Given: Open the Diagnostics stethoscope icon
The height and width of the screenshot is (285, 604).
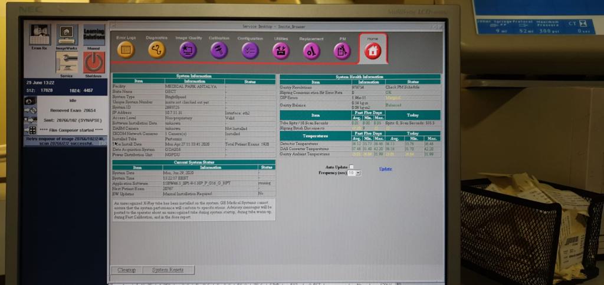Looking at the screenshot, I should click(x=157, y=50).
